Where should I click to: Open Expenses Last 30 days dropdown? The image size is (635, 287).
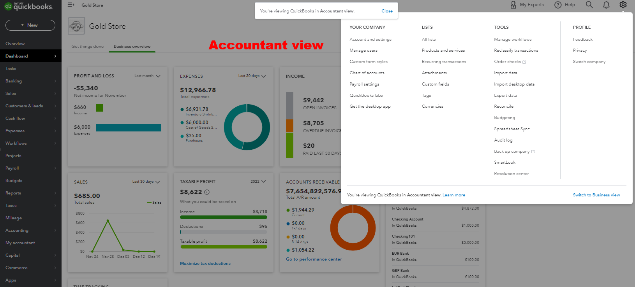(252, 76)
